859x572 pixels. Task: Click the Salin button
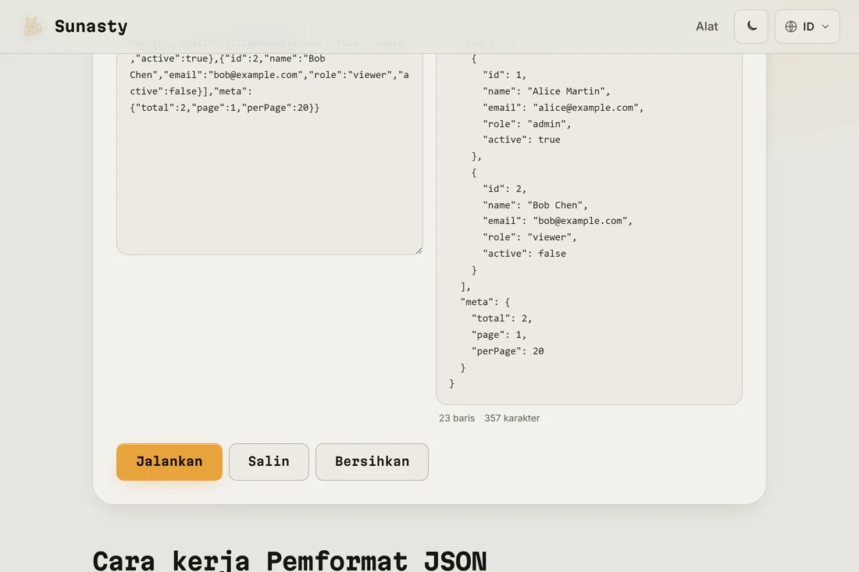(269, 461)
